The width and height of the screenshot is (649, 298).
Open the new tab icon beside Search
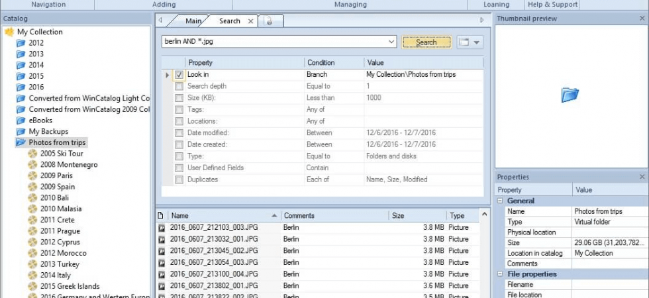pos(268,21)
